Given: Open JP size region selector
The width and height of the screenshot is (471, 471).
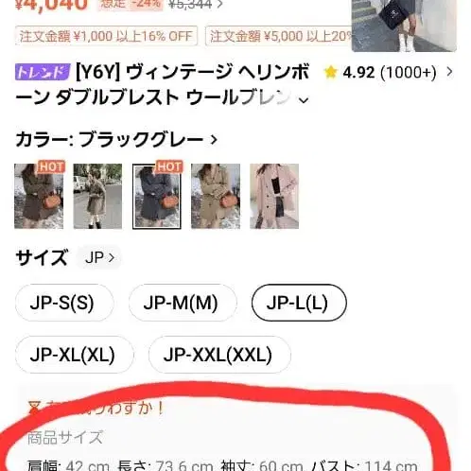Looking at the screenshot, I should click(99, 257).
